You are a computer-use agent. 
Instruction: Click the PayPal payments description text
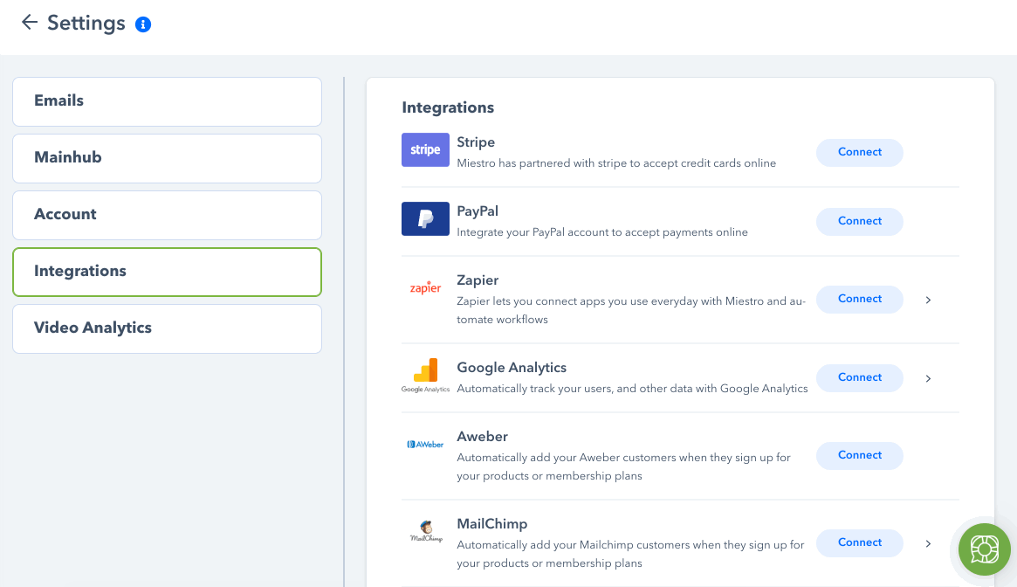coord(601,232)
